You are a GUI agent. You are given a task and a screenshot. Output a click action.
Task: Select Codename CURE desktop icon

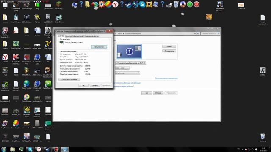16,7
